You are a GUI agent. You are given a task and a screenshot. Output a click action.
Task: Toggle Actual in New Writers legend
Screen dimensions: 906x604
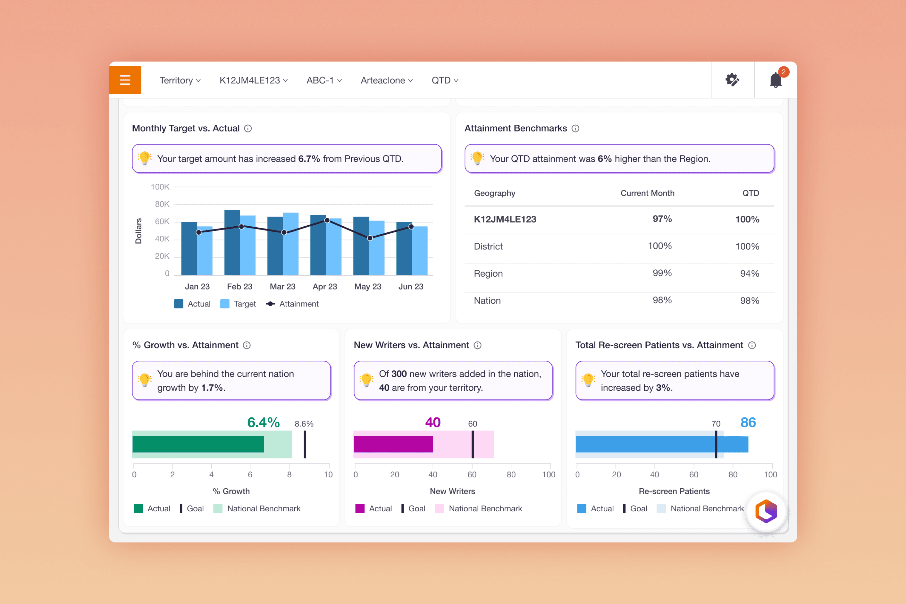click(x=373, y=509)
